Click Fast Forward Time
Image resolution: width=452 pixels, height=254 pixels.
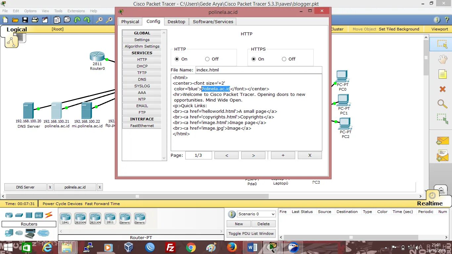[x=102, y=204]
